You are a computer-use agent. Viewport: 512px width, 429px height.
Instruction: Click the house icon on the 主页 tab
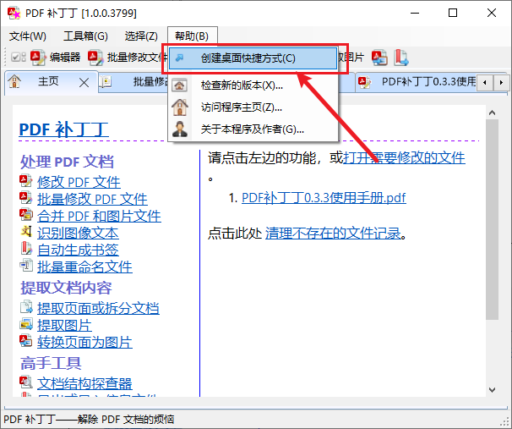tap(14, 81)
